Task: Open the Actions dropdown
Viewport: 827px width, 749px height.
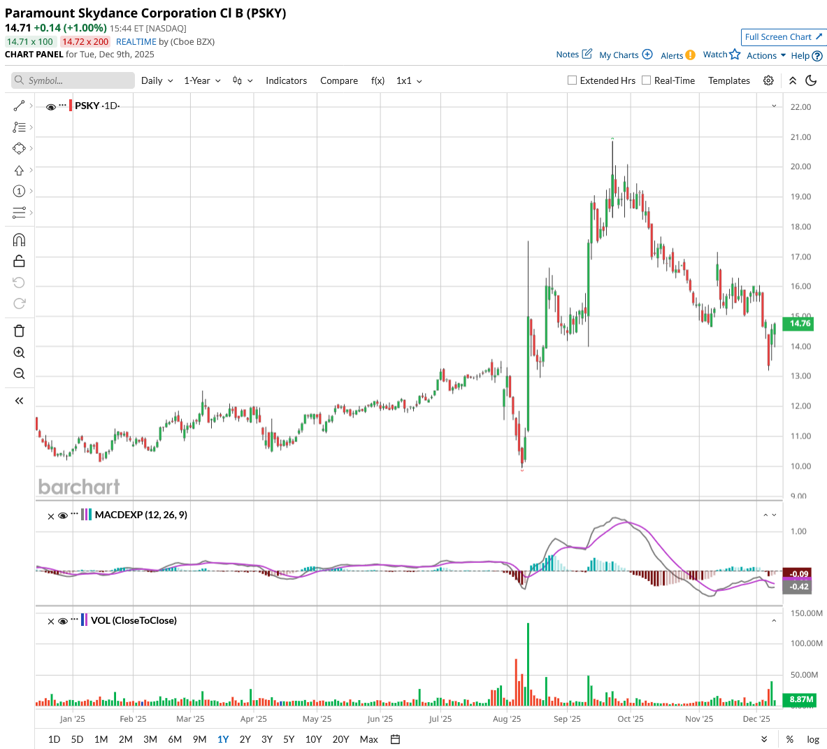Action: pyautogui.click(x=765, y=55)
